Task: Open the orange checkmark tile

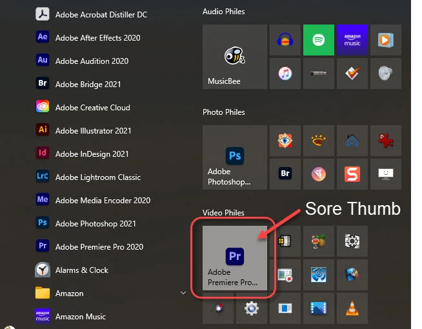Action: [352, 74]
